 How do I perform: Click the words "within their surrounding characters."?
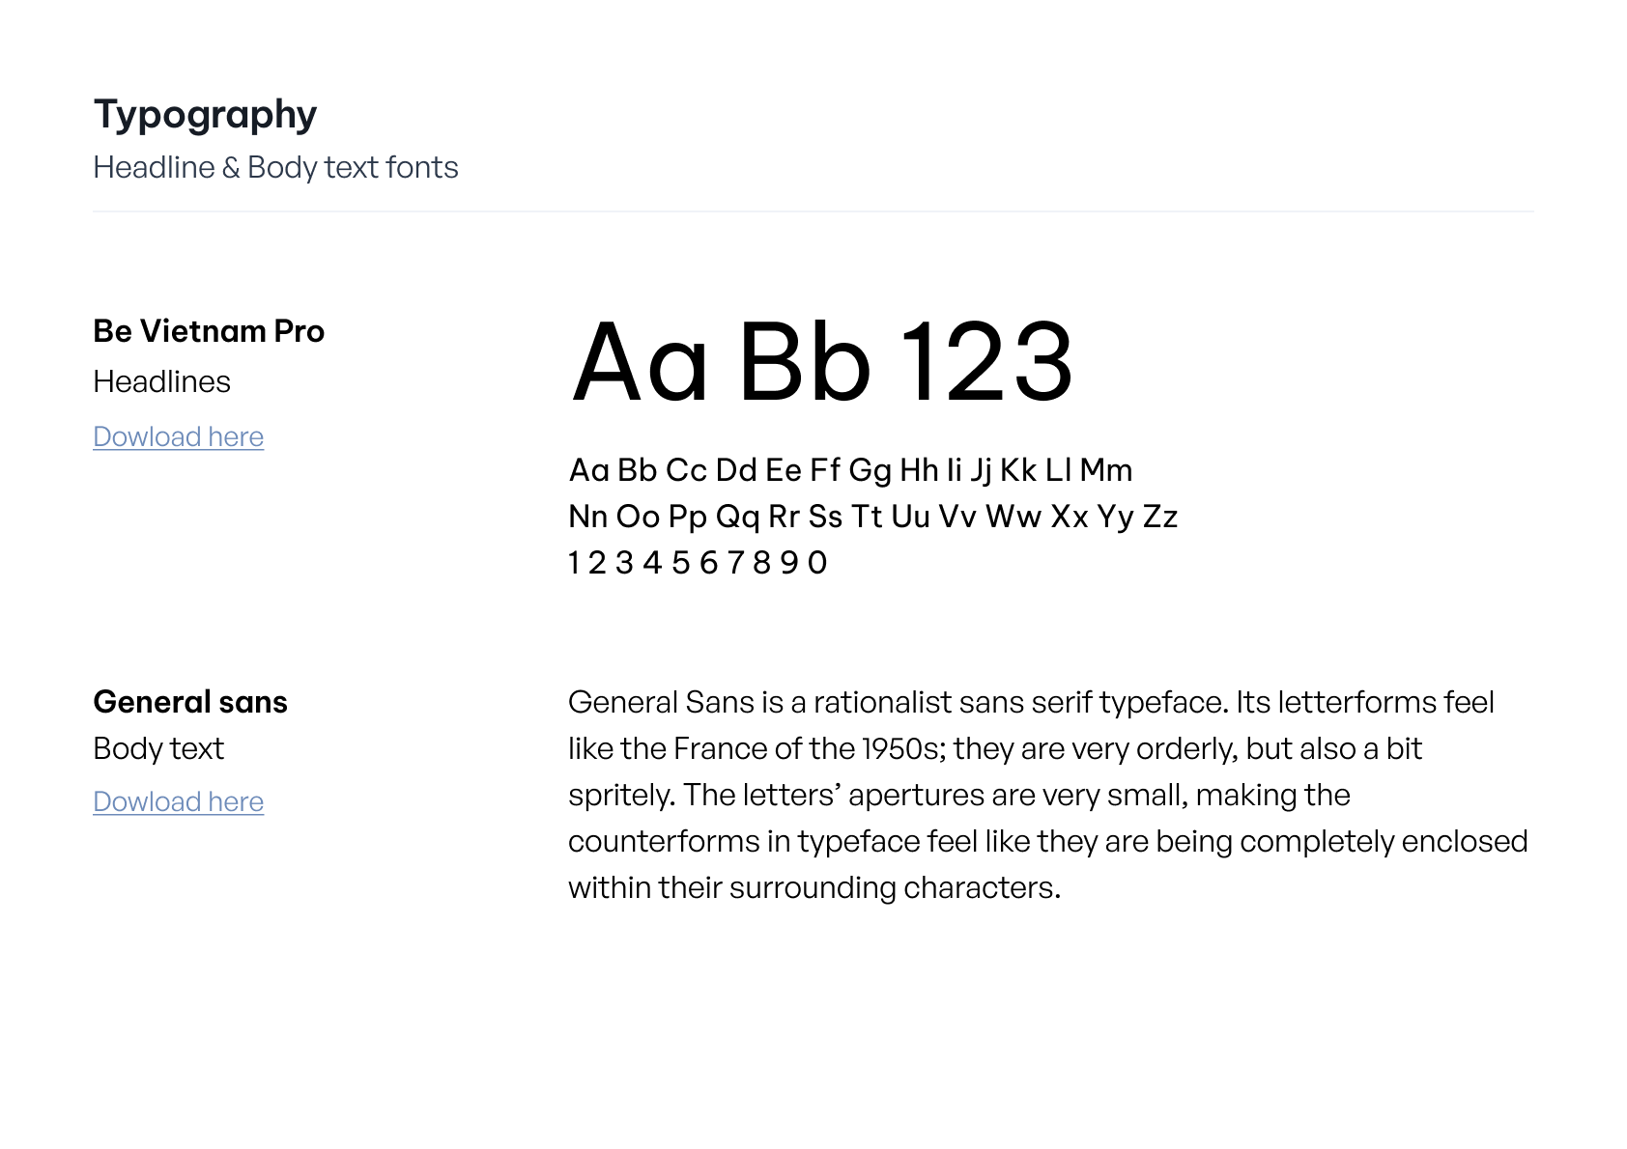814,887
